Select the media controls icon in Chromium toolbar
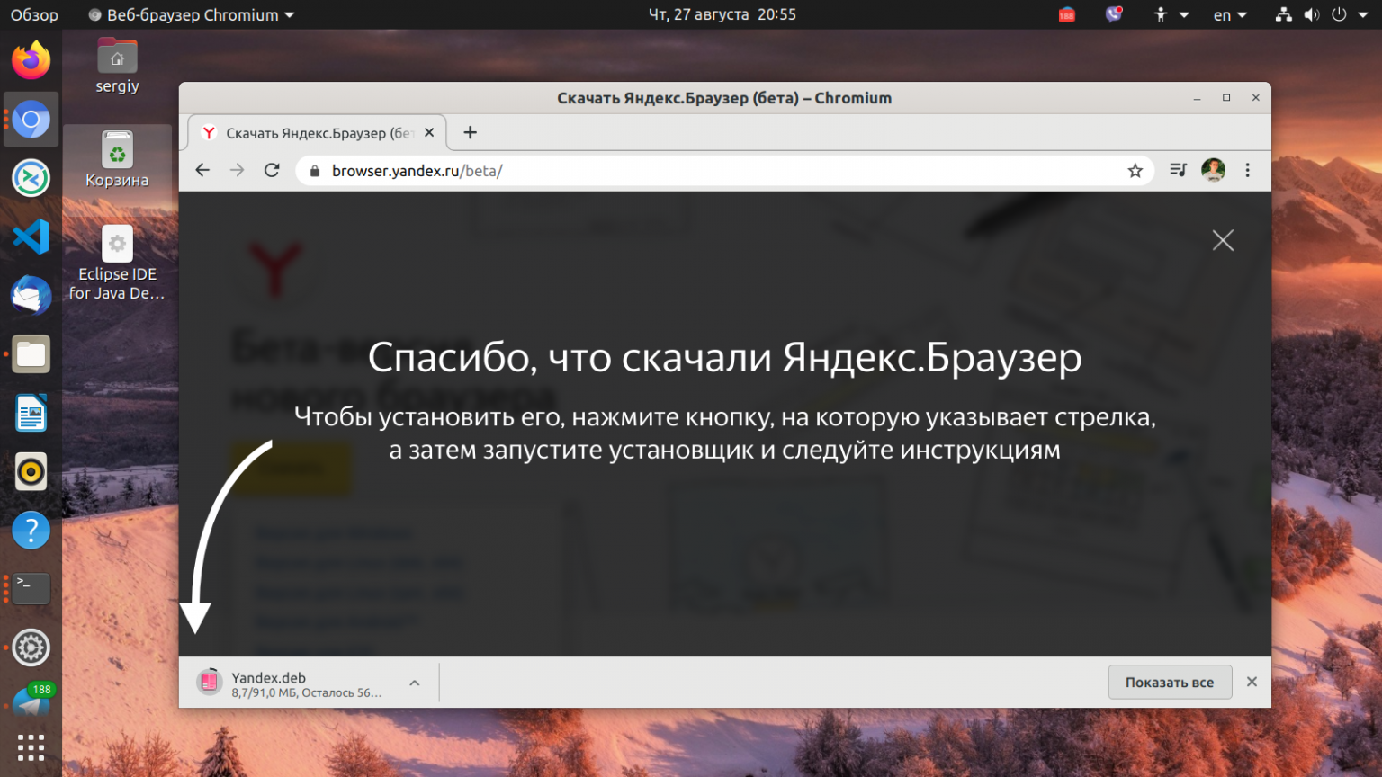This screenshot has width=1382, height=777. [x=1177, y=170]
